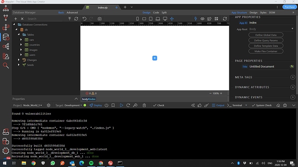Click the Define Template Data button

[x=266, y=46]
